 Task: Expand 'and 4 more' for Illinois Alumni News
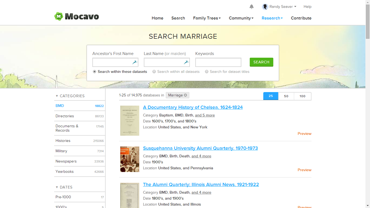coord(201,192)
